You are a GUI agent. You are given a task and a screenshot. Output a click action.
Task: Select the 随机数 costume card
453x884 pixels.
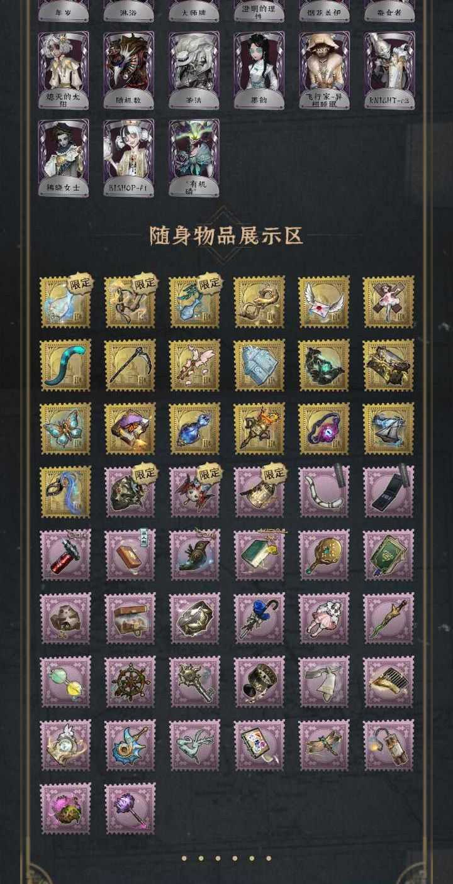pyautogui.click(x=128, y=70)
